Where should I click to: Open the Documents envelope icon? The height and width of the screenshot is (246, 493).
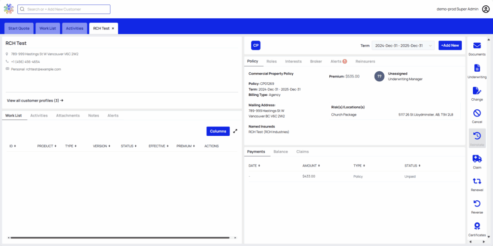pos(477,46)
